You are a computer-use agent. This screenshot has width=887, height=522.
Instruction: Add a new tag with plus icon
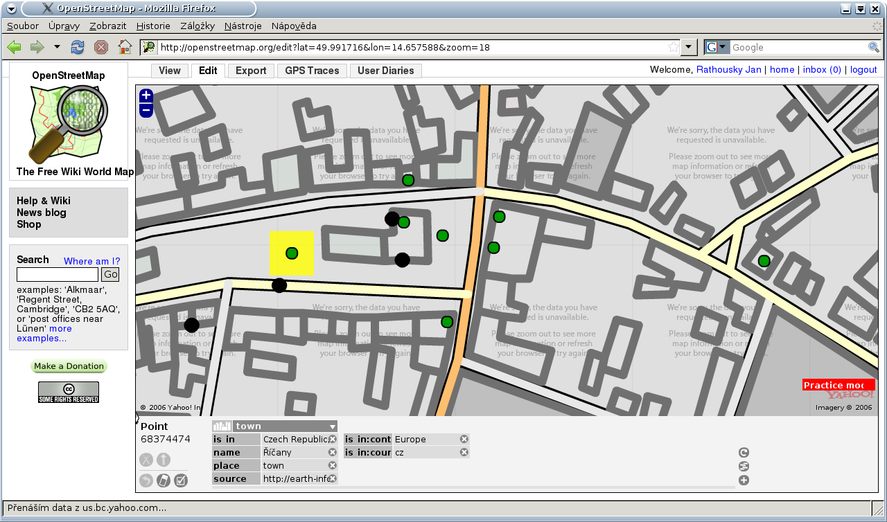[x=744, y=480]
